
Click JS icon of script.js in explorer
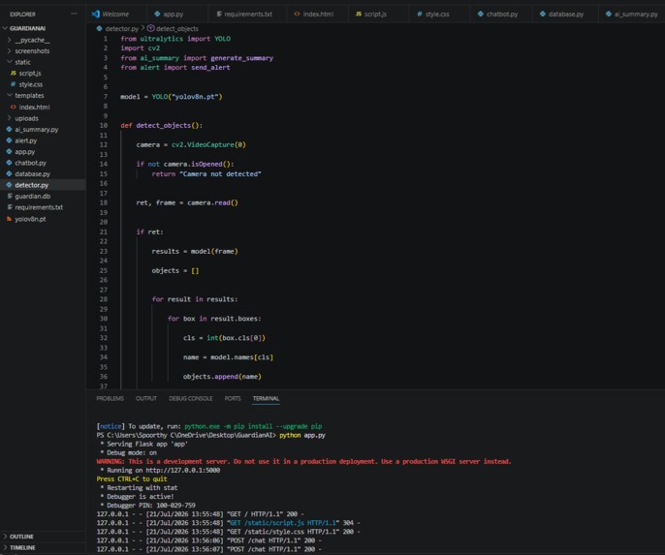point(14,74)
